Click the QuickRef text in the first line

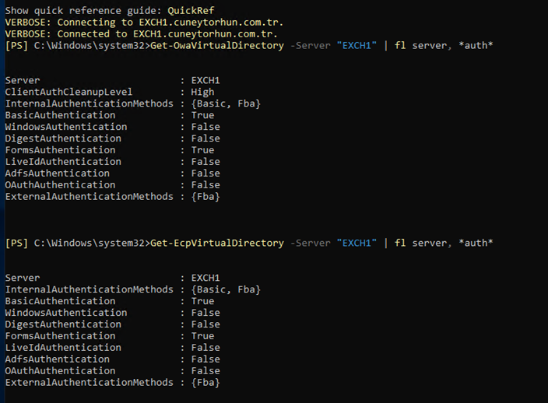pyautogui.click(x=191, y=10)
